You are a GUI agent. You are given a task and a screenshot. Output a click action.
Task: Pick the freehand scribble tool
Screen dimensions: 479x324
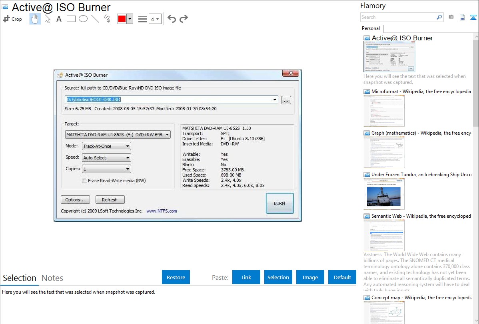click(x=107, y=19)
